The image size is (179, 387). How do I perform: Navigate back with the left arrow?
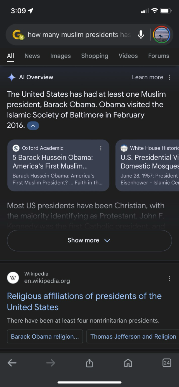coord(12,362)
